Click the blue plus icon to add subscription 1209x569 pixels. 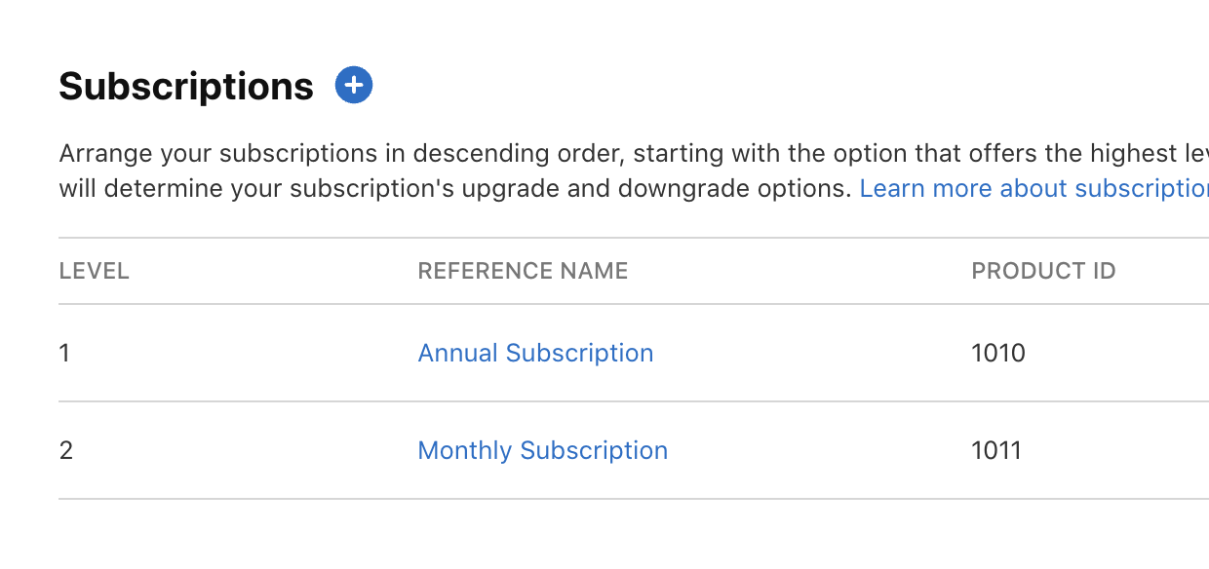click(353, 85)
